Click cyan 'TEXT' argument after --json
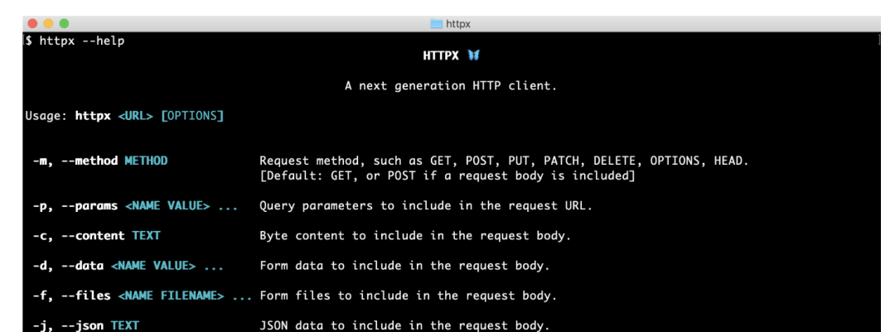 coord(124,325)
